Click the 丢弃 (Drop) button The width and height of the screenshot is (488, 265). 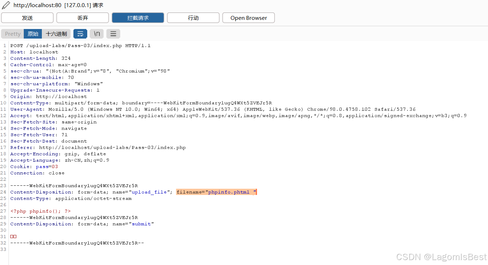[x=83, y=18]
